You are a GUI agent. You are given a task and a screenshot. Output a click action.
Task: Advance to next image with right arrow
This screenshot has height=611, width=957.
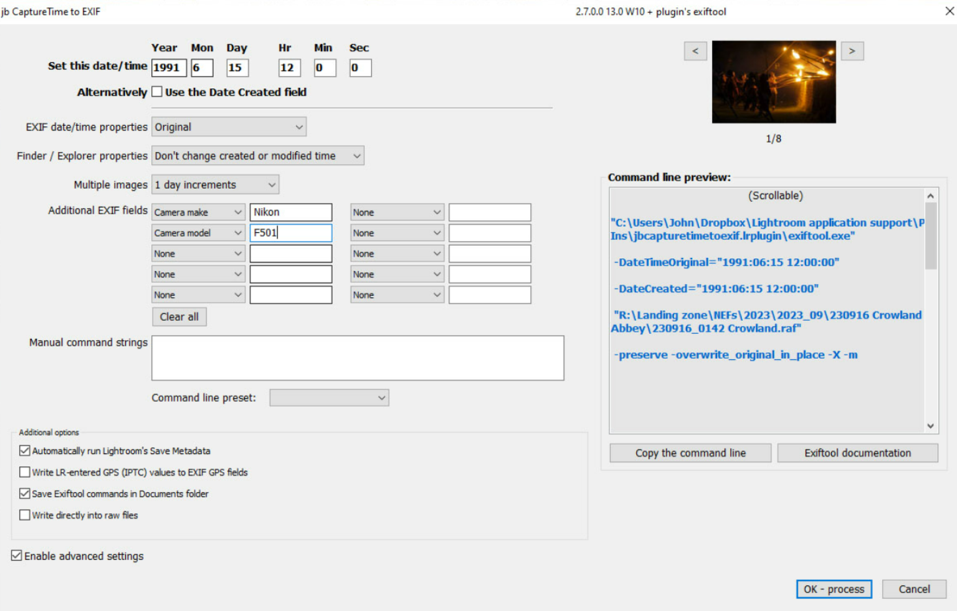852,51
